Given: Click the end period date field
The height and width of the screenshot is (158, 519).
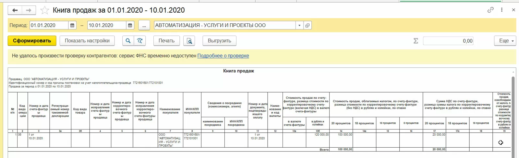Looking at the screenshot, I should 107,25.
